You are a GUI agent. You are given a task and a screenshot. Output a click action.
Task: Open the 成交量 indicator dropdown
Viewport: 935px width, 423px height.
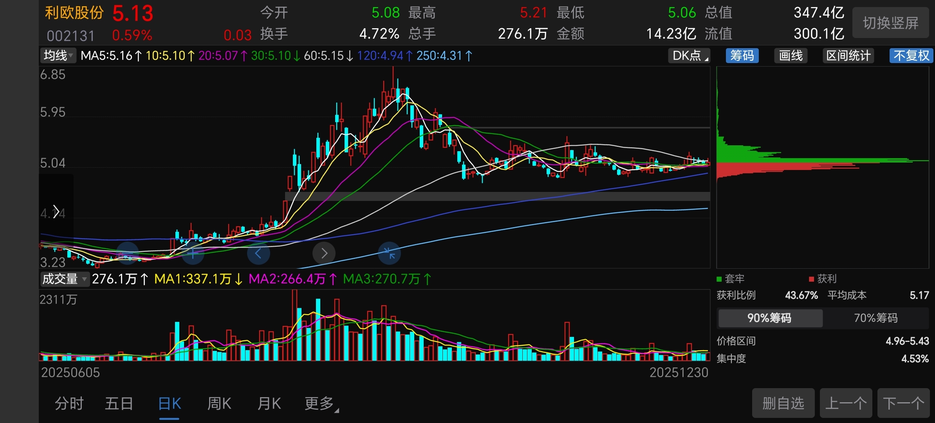pos(65,279)
